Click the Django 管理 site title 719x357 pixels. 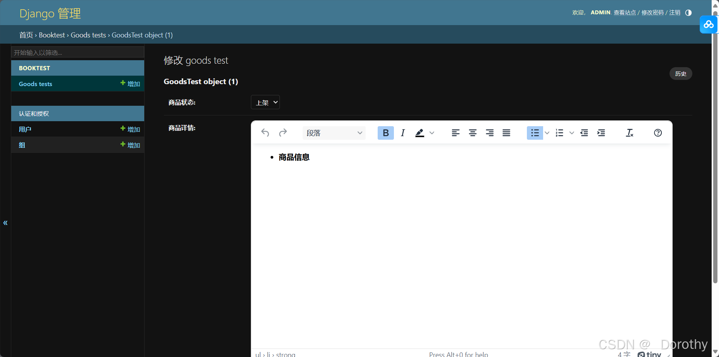pos(50,13)
